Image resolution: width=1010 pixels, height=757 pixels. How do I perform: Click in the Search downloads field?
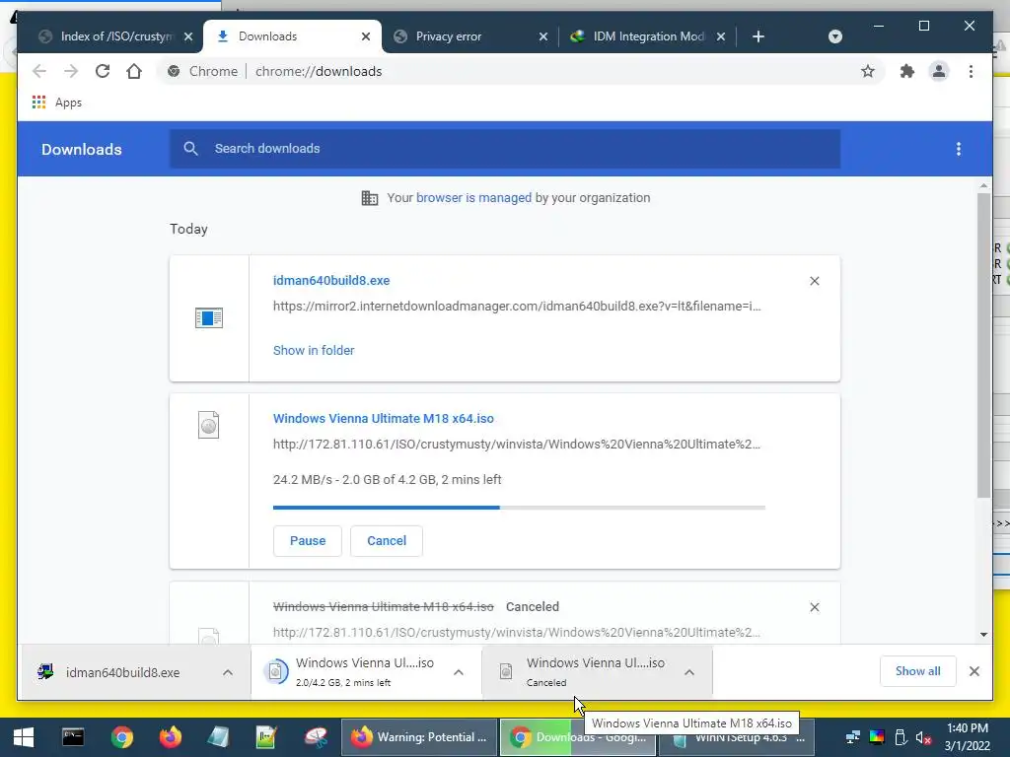click(504, 149)
